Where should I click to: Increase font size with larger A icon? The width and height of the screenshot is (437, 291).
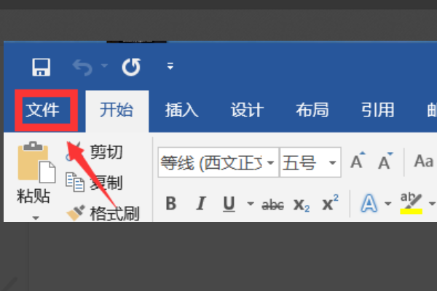pos(358,161)
